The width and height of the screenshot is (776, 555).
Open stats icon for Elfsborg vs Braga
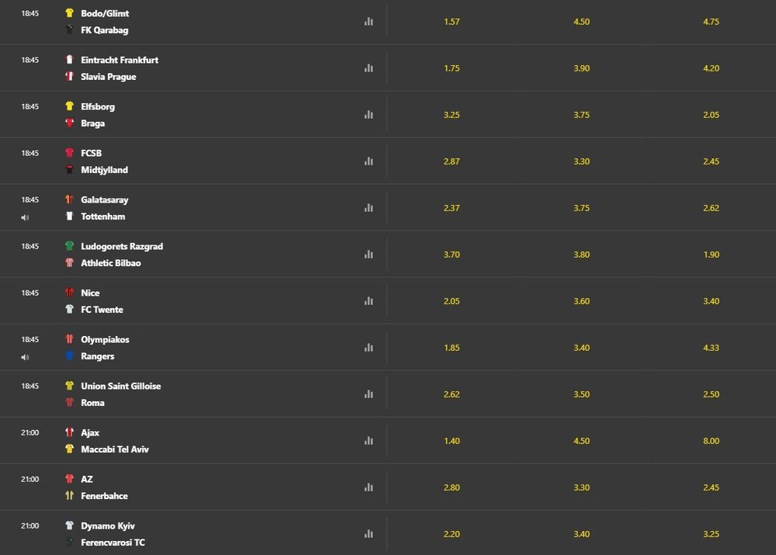tap(369, 115)
